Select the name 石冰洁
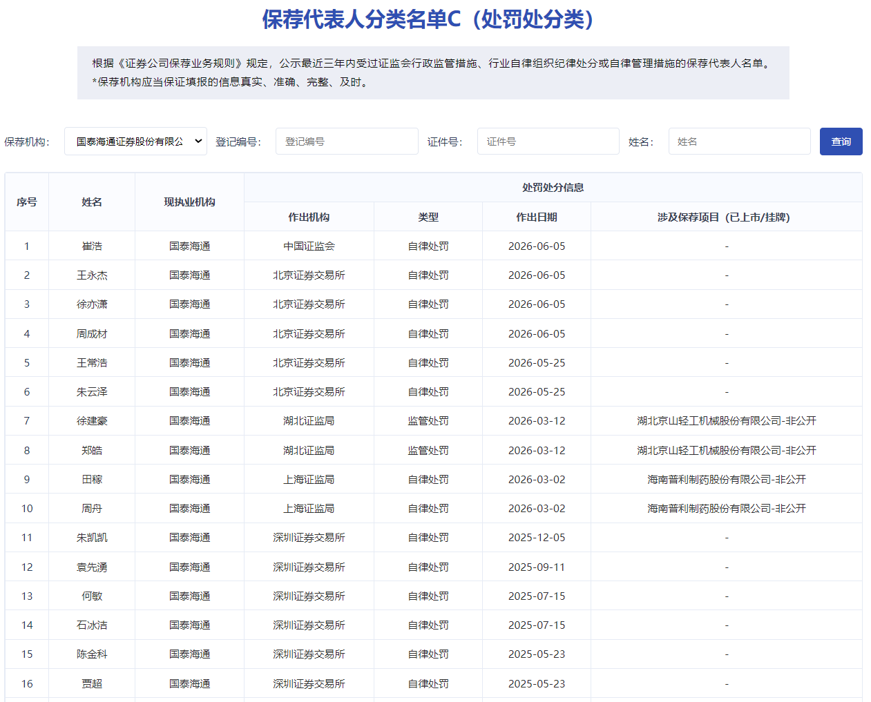Image resolution: width=871 pixels, height=702 pixels. 92,625
